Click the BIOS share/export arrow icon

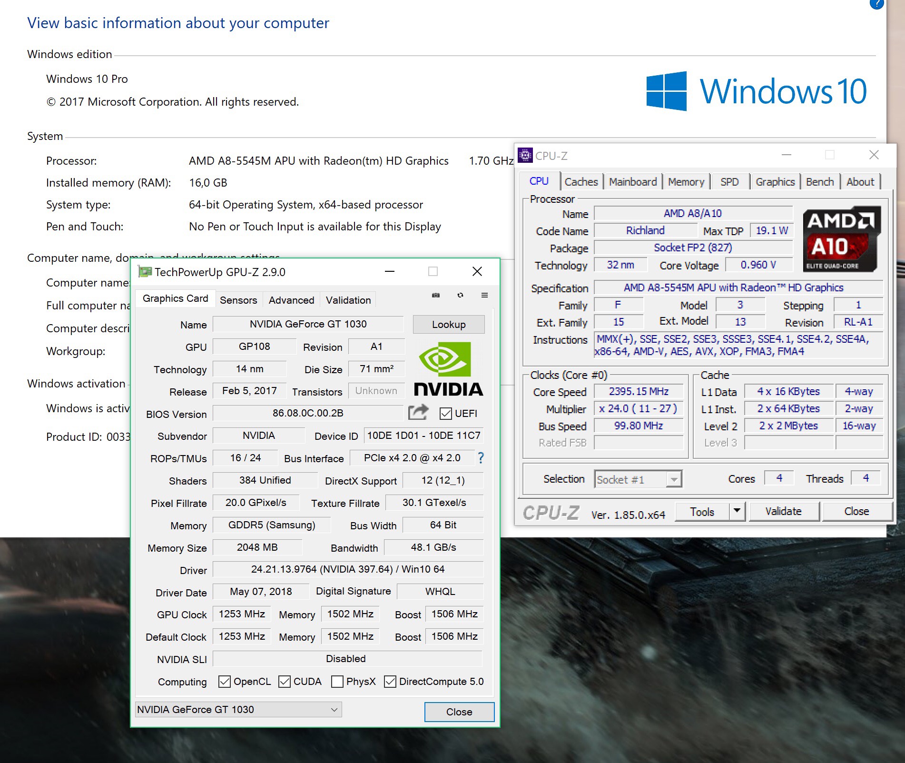tap(418, 412)
